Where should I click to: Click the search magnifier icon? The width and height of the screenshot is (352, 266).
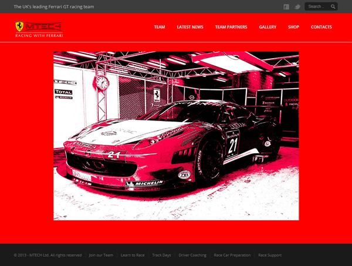tap(333, 6)
